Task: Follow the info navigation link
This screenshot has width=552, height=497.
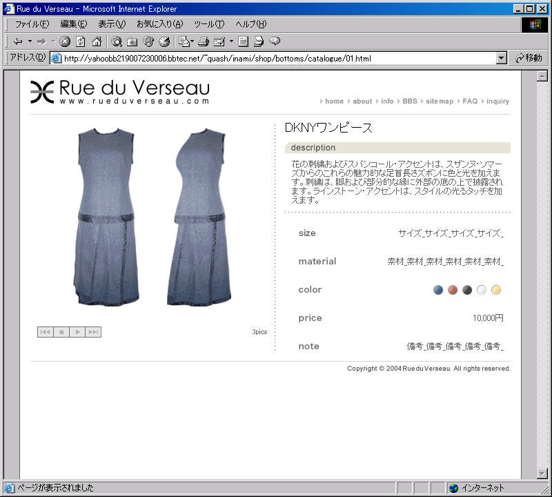Action: 387,101
